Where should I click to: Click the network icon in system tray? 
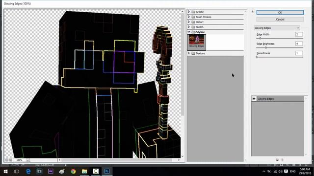(x=275, y=172)
